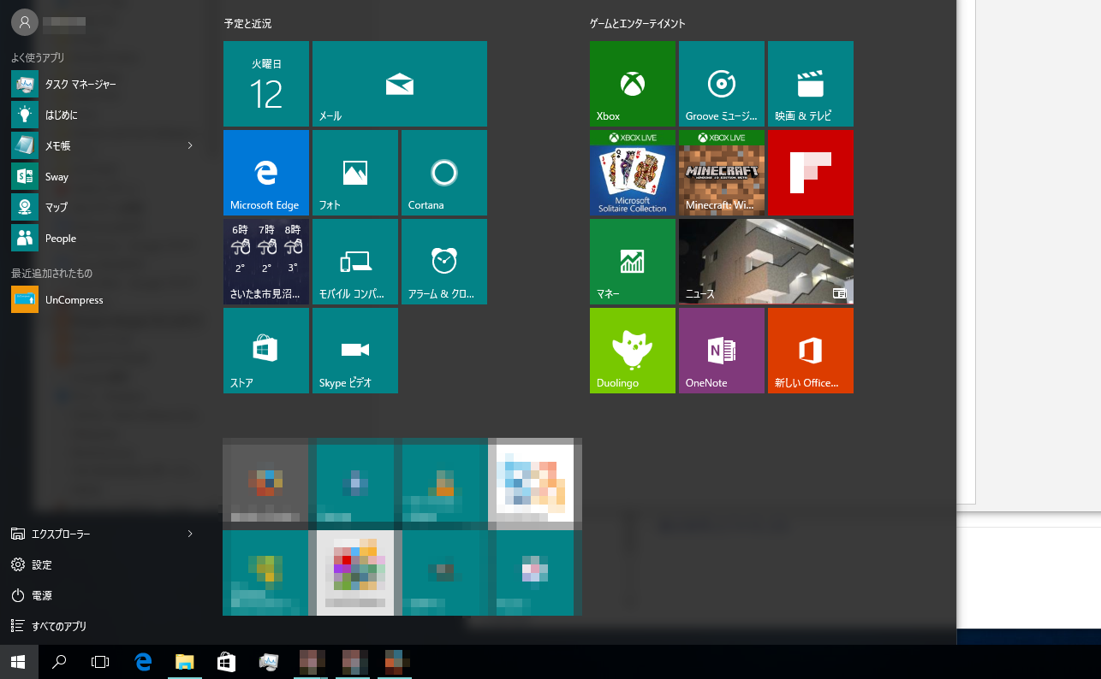Open File Explorer from the taskbar
Image resolution: width=1101 pixels, height=679 pixels.
(185, 662)
